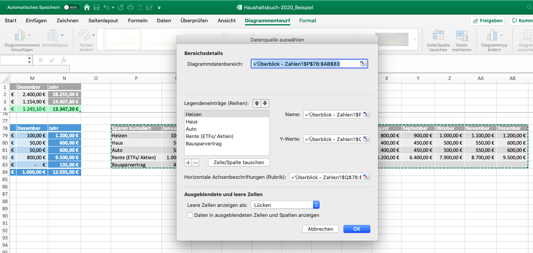This screenshot has width=533, height=253.
Task: Move selected series down with arrow
Action: coord(265,103)
